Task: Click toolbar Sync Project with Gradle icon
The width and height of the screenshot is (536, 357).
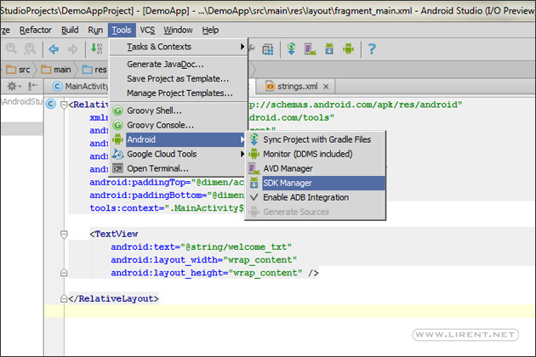Action: pos(291,48)
